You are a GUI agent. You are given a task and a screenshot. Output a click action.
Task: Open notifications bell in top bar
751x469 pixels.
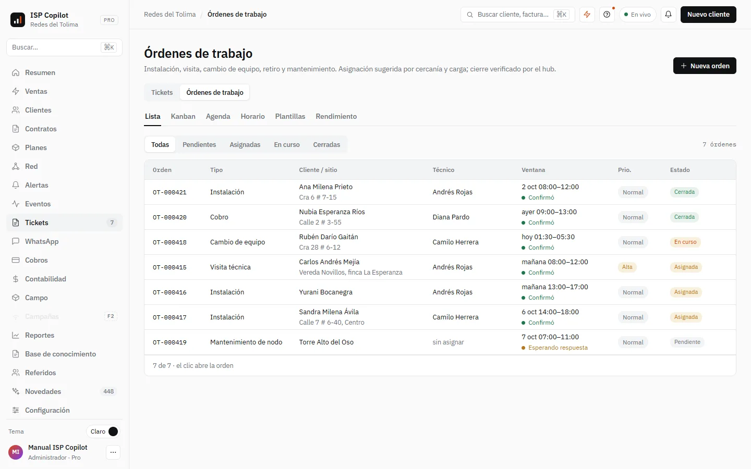[668, 15]
